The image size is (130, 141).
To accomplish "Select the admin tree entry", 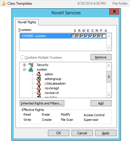I will (x=49, y=74).
